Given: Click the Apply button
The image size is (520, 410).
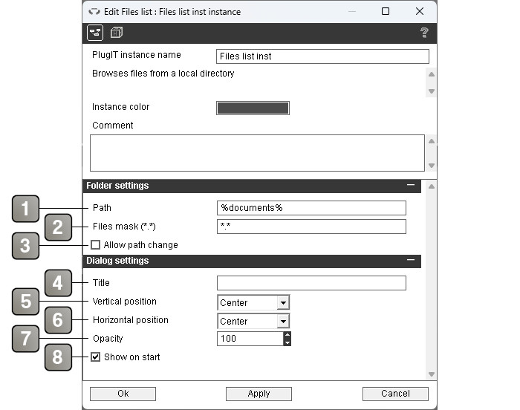Looking at the screenshot, I should pos(259,394).
